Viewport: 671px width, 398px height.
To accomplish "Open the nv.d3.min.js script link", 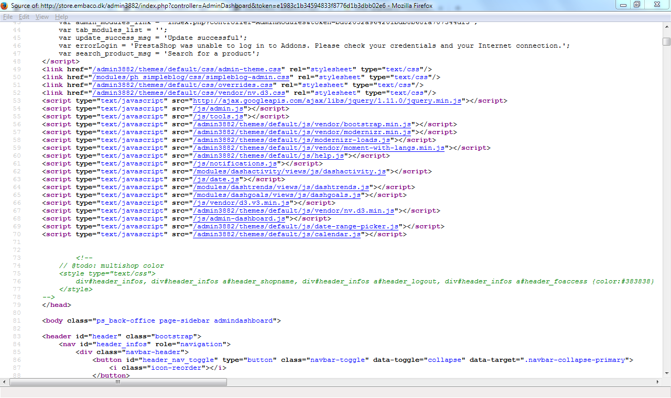I will coord(294,211).
